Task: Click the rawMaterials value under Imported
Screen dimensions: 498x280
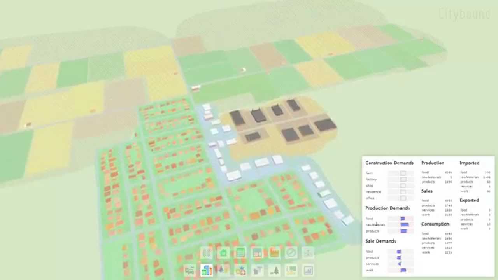Action: pyautogui.click(x=487, y=177)
